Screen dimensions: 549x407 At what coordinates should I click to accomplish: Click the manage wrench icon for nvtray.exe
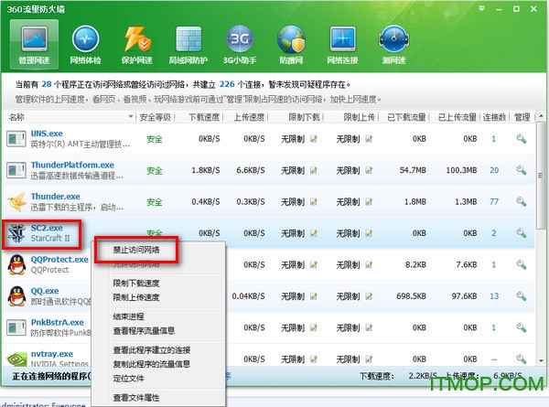(x=522, y=359)
